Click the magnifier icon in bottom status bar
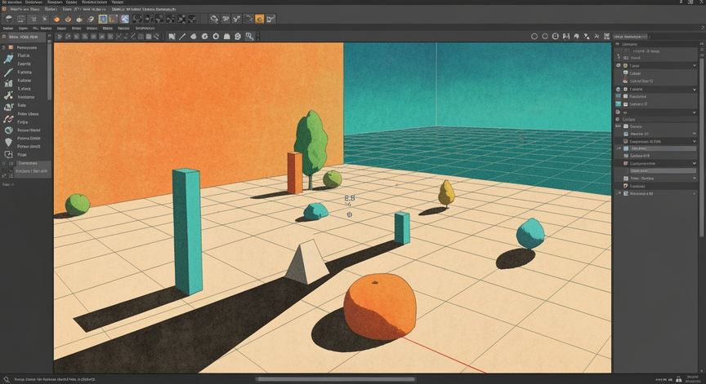Viewport: 706px width, 384px height. (6, 379)
